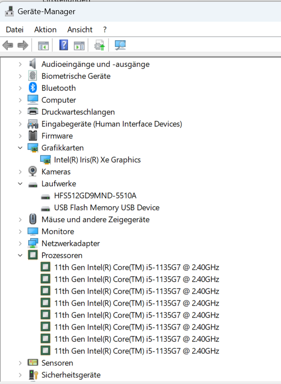This screenshot has width=281, height=384.
Task: Select Mäuse und andere Zeigegeräte label
Action: 95,219
